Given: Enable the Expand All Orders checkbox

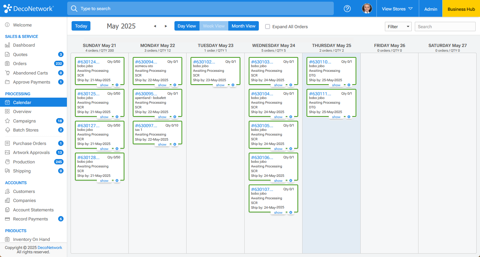Looking at the screenshot, I should tap(267, 27).
